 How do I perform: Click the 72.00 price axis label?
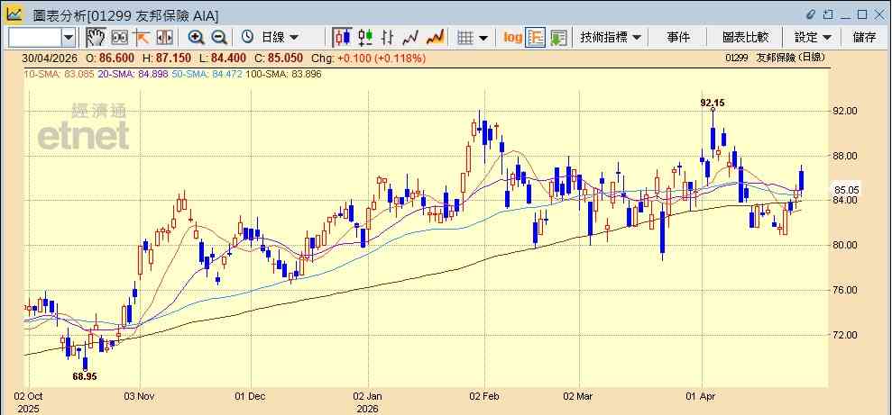(x=844, y=335)
